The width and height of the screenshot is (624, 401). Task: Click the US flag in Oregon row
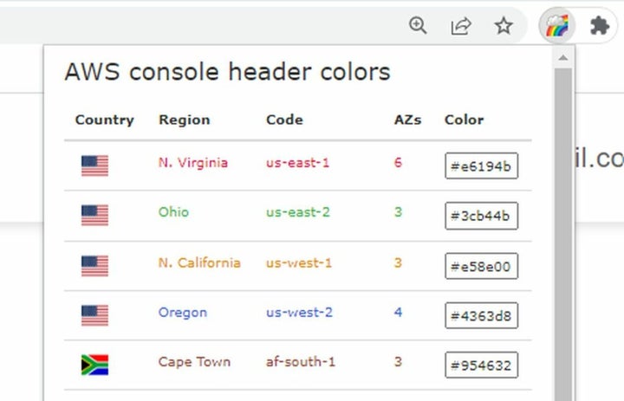pyautogui.click(x=94, y=315)
